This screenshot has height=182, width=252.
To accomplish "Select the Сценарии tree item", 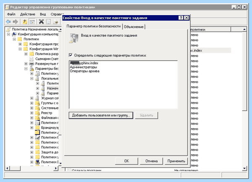I will 47,59.
